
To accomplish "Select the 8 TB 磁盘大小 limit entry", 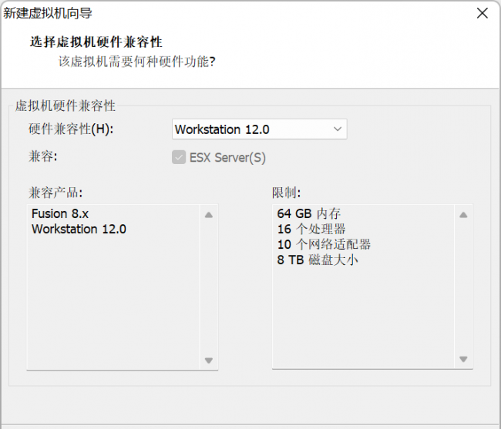I will click(318, 260).
